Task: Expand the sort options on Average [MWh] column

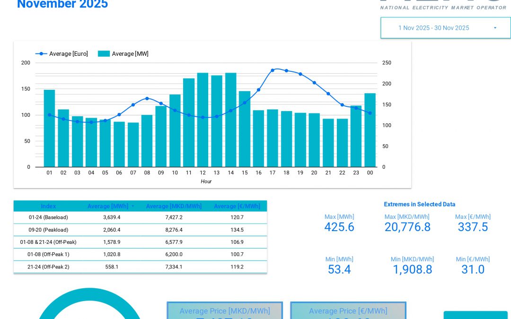Action: coord(132,206)
